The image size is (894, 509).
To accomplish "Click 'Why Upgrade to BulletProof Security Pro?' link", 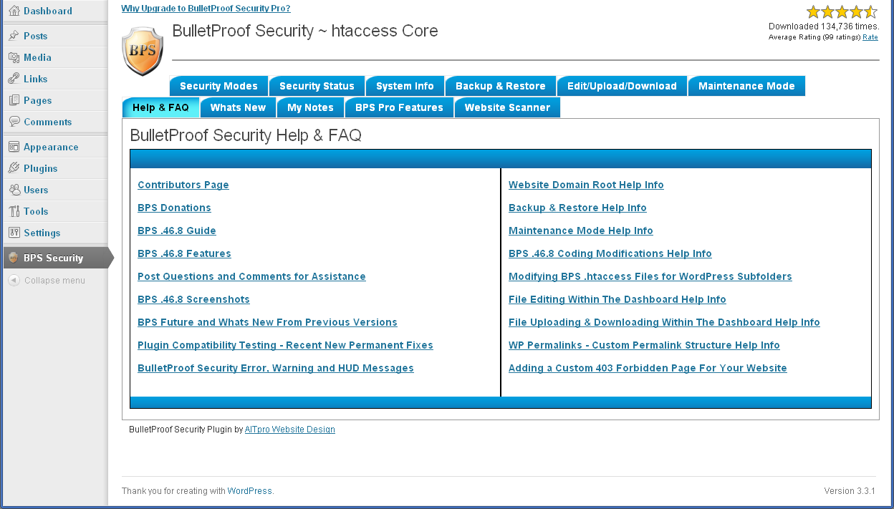I will [206, 9].
